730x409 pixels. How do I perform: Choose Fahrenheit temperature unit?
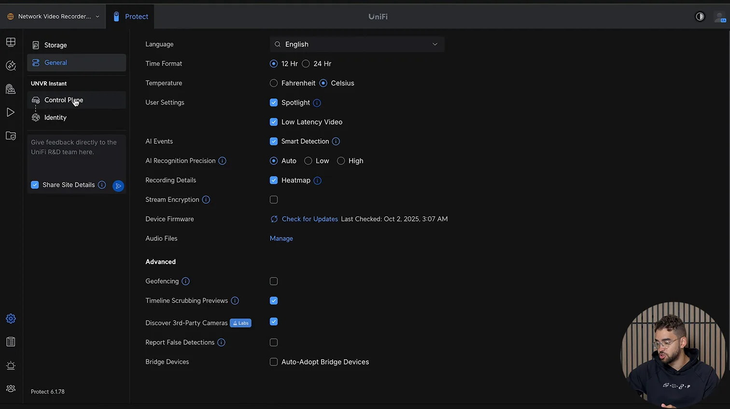(x=274, y=83)
